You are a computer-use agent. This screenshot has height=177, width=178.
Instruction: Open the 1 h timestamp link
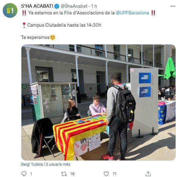coord(94,6)
